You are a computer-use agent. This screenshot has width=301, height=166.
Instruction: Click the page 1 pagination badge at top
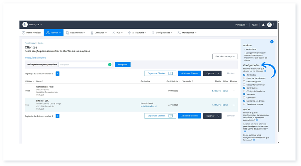click(x=58, y=74)
